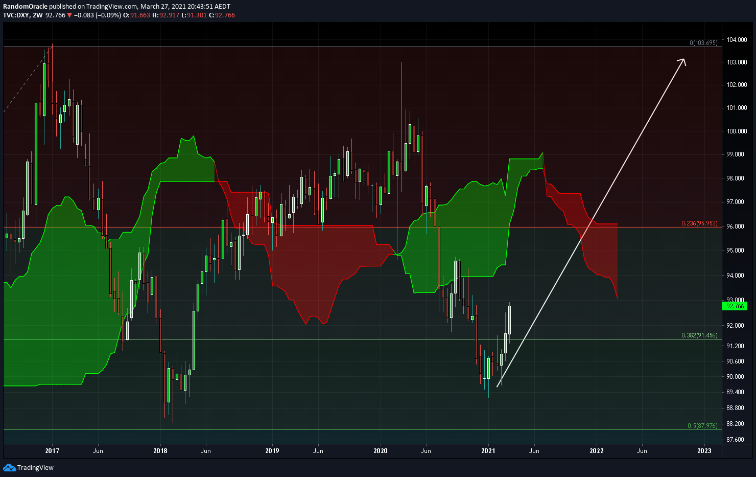Click the 2023 time axis label

704,451
